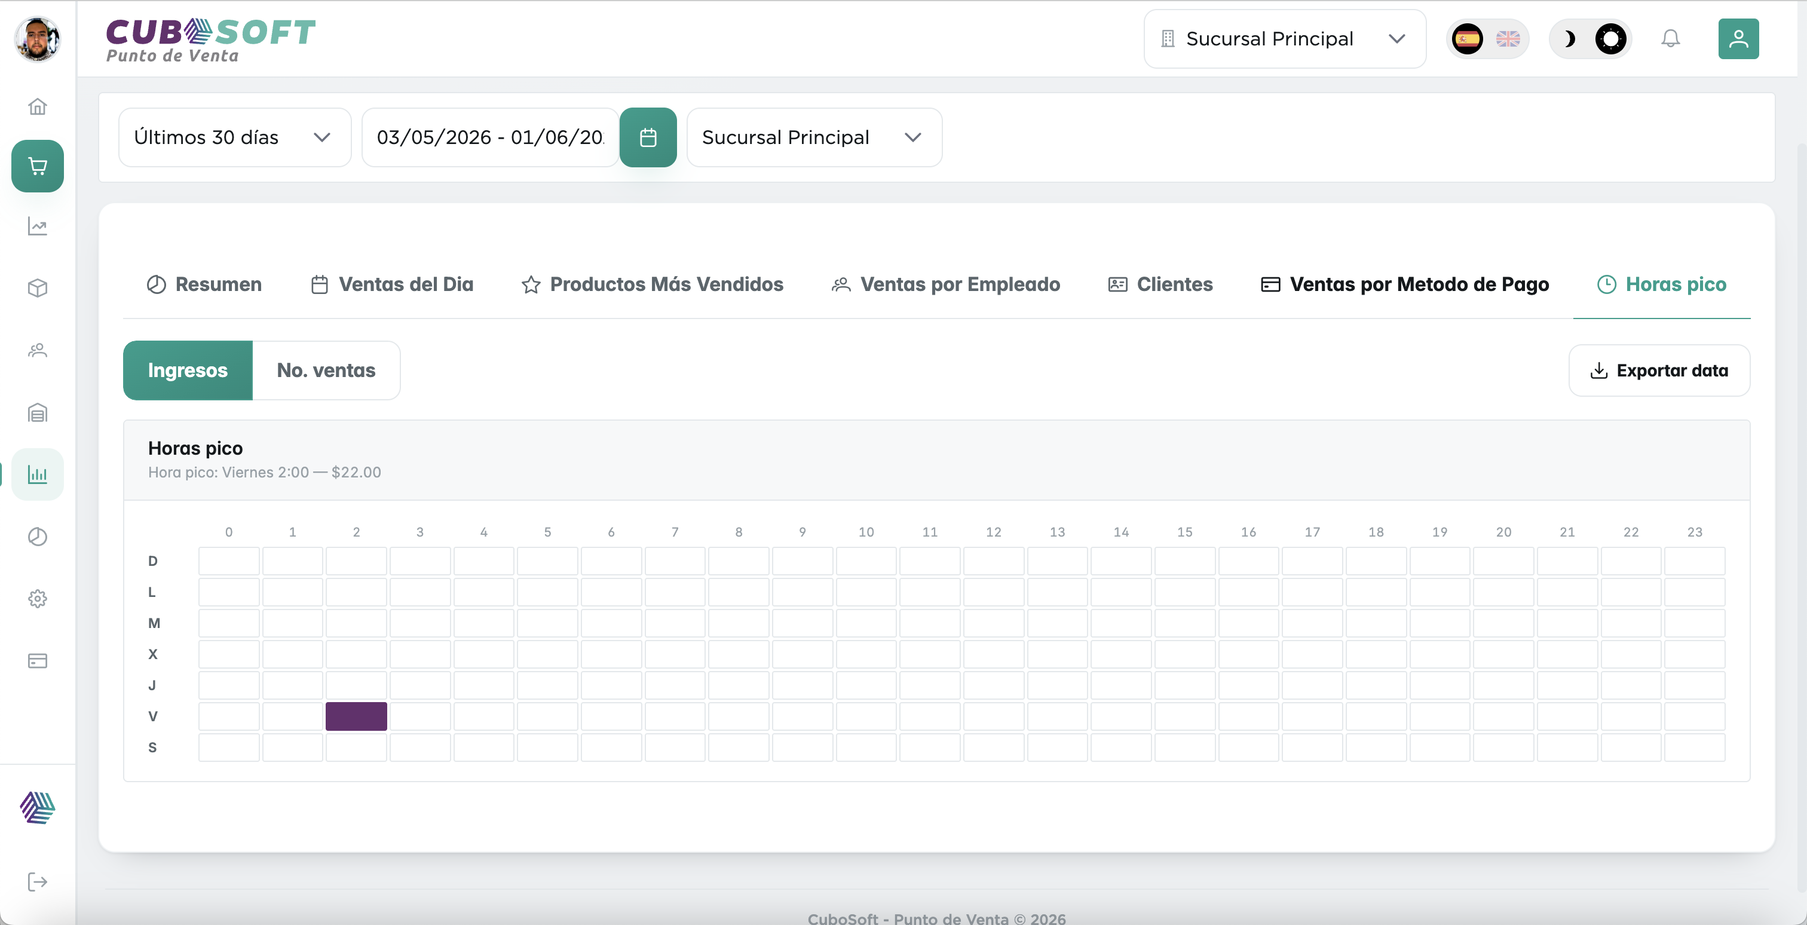Open the Productos Más Vendidos tab
The width and height of the screenshot is (1807, 925).
point(653,284)
